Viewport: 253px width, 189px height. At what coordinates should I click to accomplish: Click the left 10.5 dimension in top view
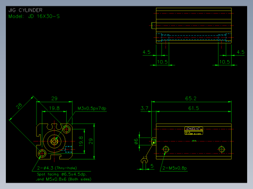(163, 62)
